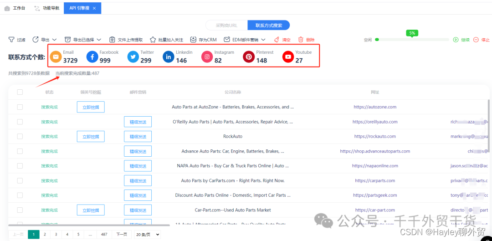492x241 pixels.
Task: Click the Twitter bird icon
Action: tap(133, 57)
